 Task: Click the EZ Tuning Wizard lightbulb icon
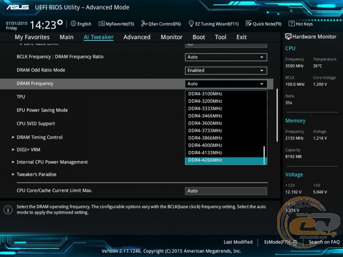tap(191, 24)
